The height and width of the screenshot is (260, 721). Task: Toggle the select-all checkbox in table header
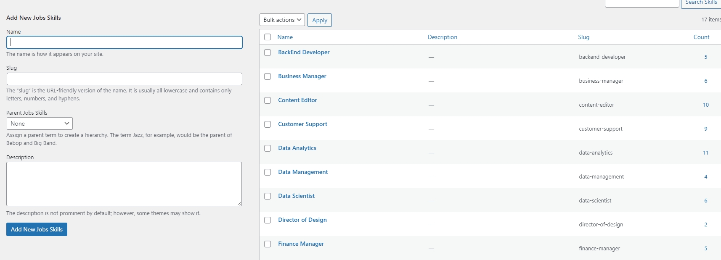coord(268,37)
